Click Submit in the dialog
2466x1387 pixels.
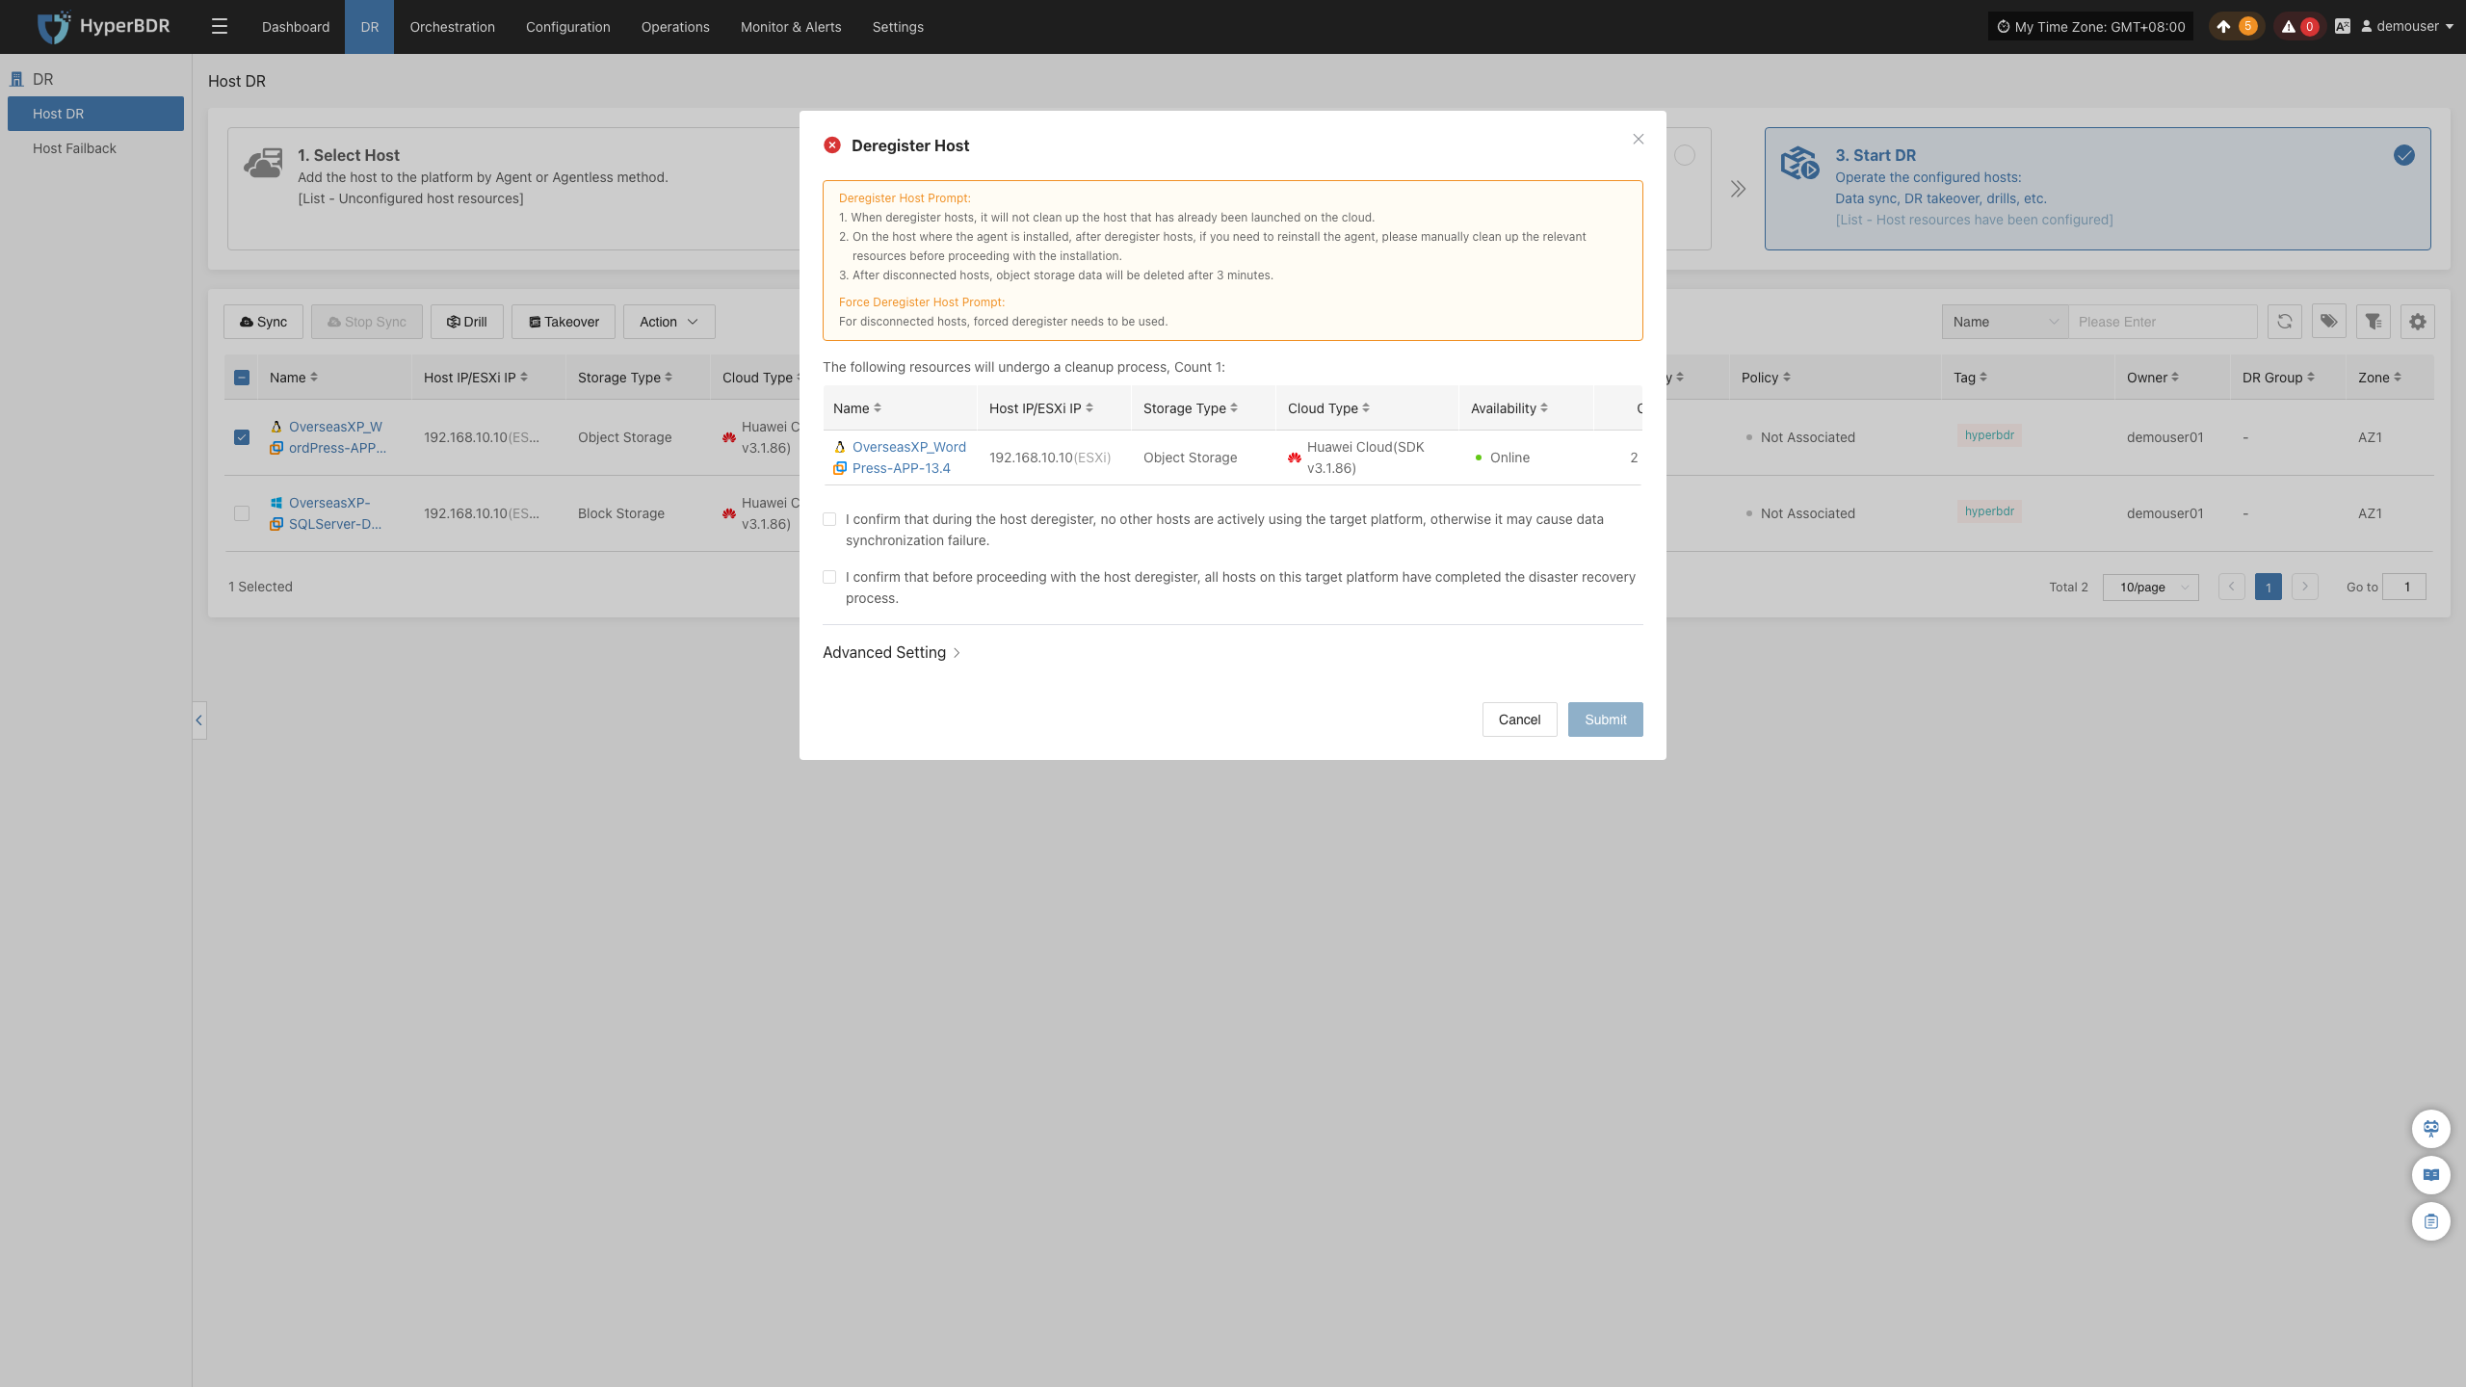1605,720
